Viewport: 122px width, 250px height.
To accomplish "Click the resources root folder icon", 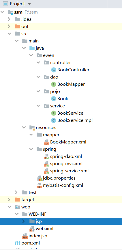I will coord(32,128).
